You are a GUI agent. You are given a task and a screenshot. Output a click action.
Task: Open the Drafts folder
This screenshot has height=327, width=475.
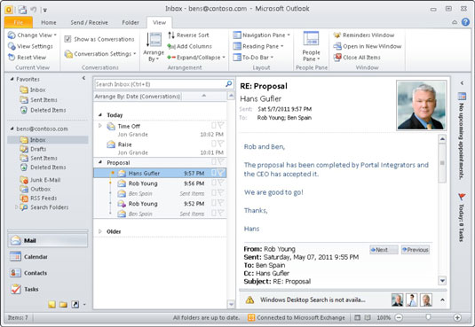coord(33,149)
